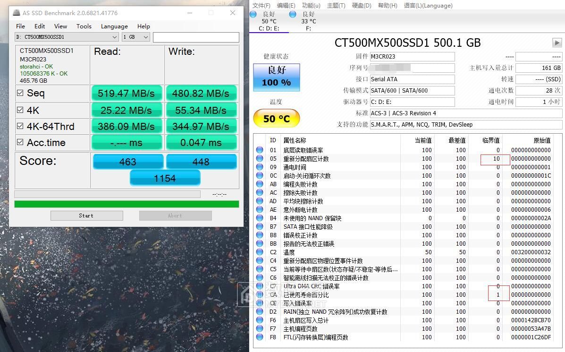Click the AS SSD Benchmark title bar icon
Image resolution: width=565 pixels, height=352 pixels.
16,13
